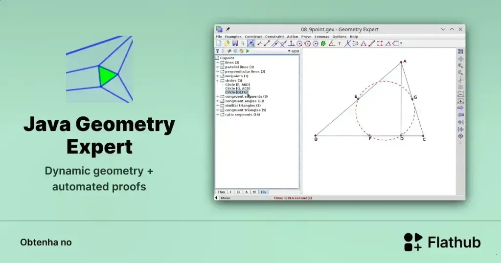This screenshot has height=263, width=501.
Task: Click the Zoom in magnifier icon
Action: click(x=460, y=66)
